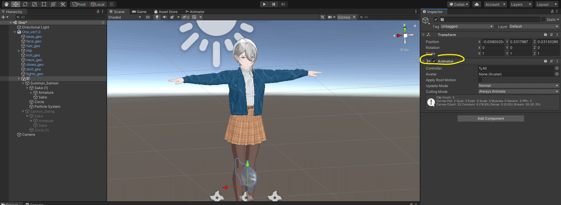The image size is (561, 205).
Task: Click the Position X value field
Action: coord(494,42)
